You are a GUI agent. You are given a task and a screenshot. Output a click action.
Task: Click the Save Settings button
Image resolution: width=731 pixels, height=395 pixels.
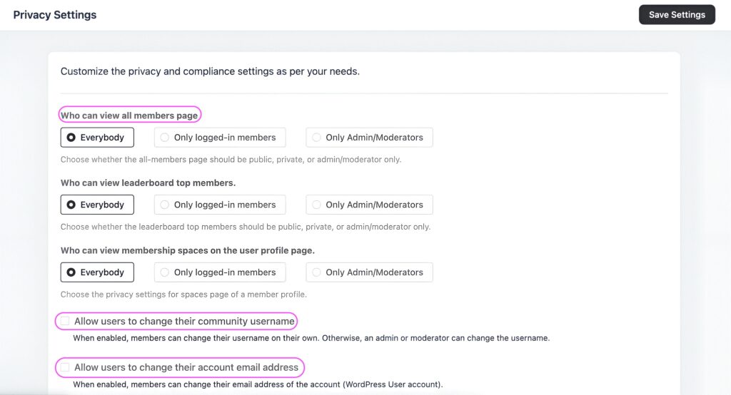[676, 14]
